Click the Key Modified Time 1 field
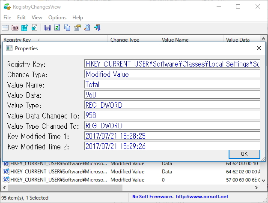The width and height of the screenshot is (268, 203). (172, 136)
